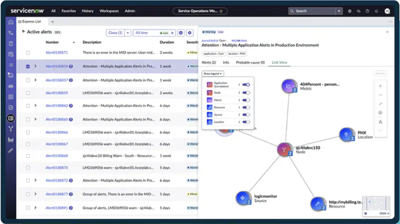Click the fit-to-screen icon in map controls

pyautogui.click(x=380, y=104)
